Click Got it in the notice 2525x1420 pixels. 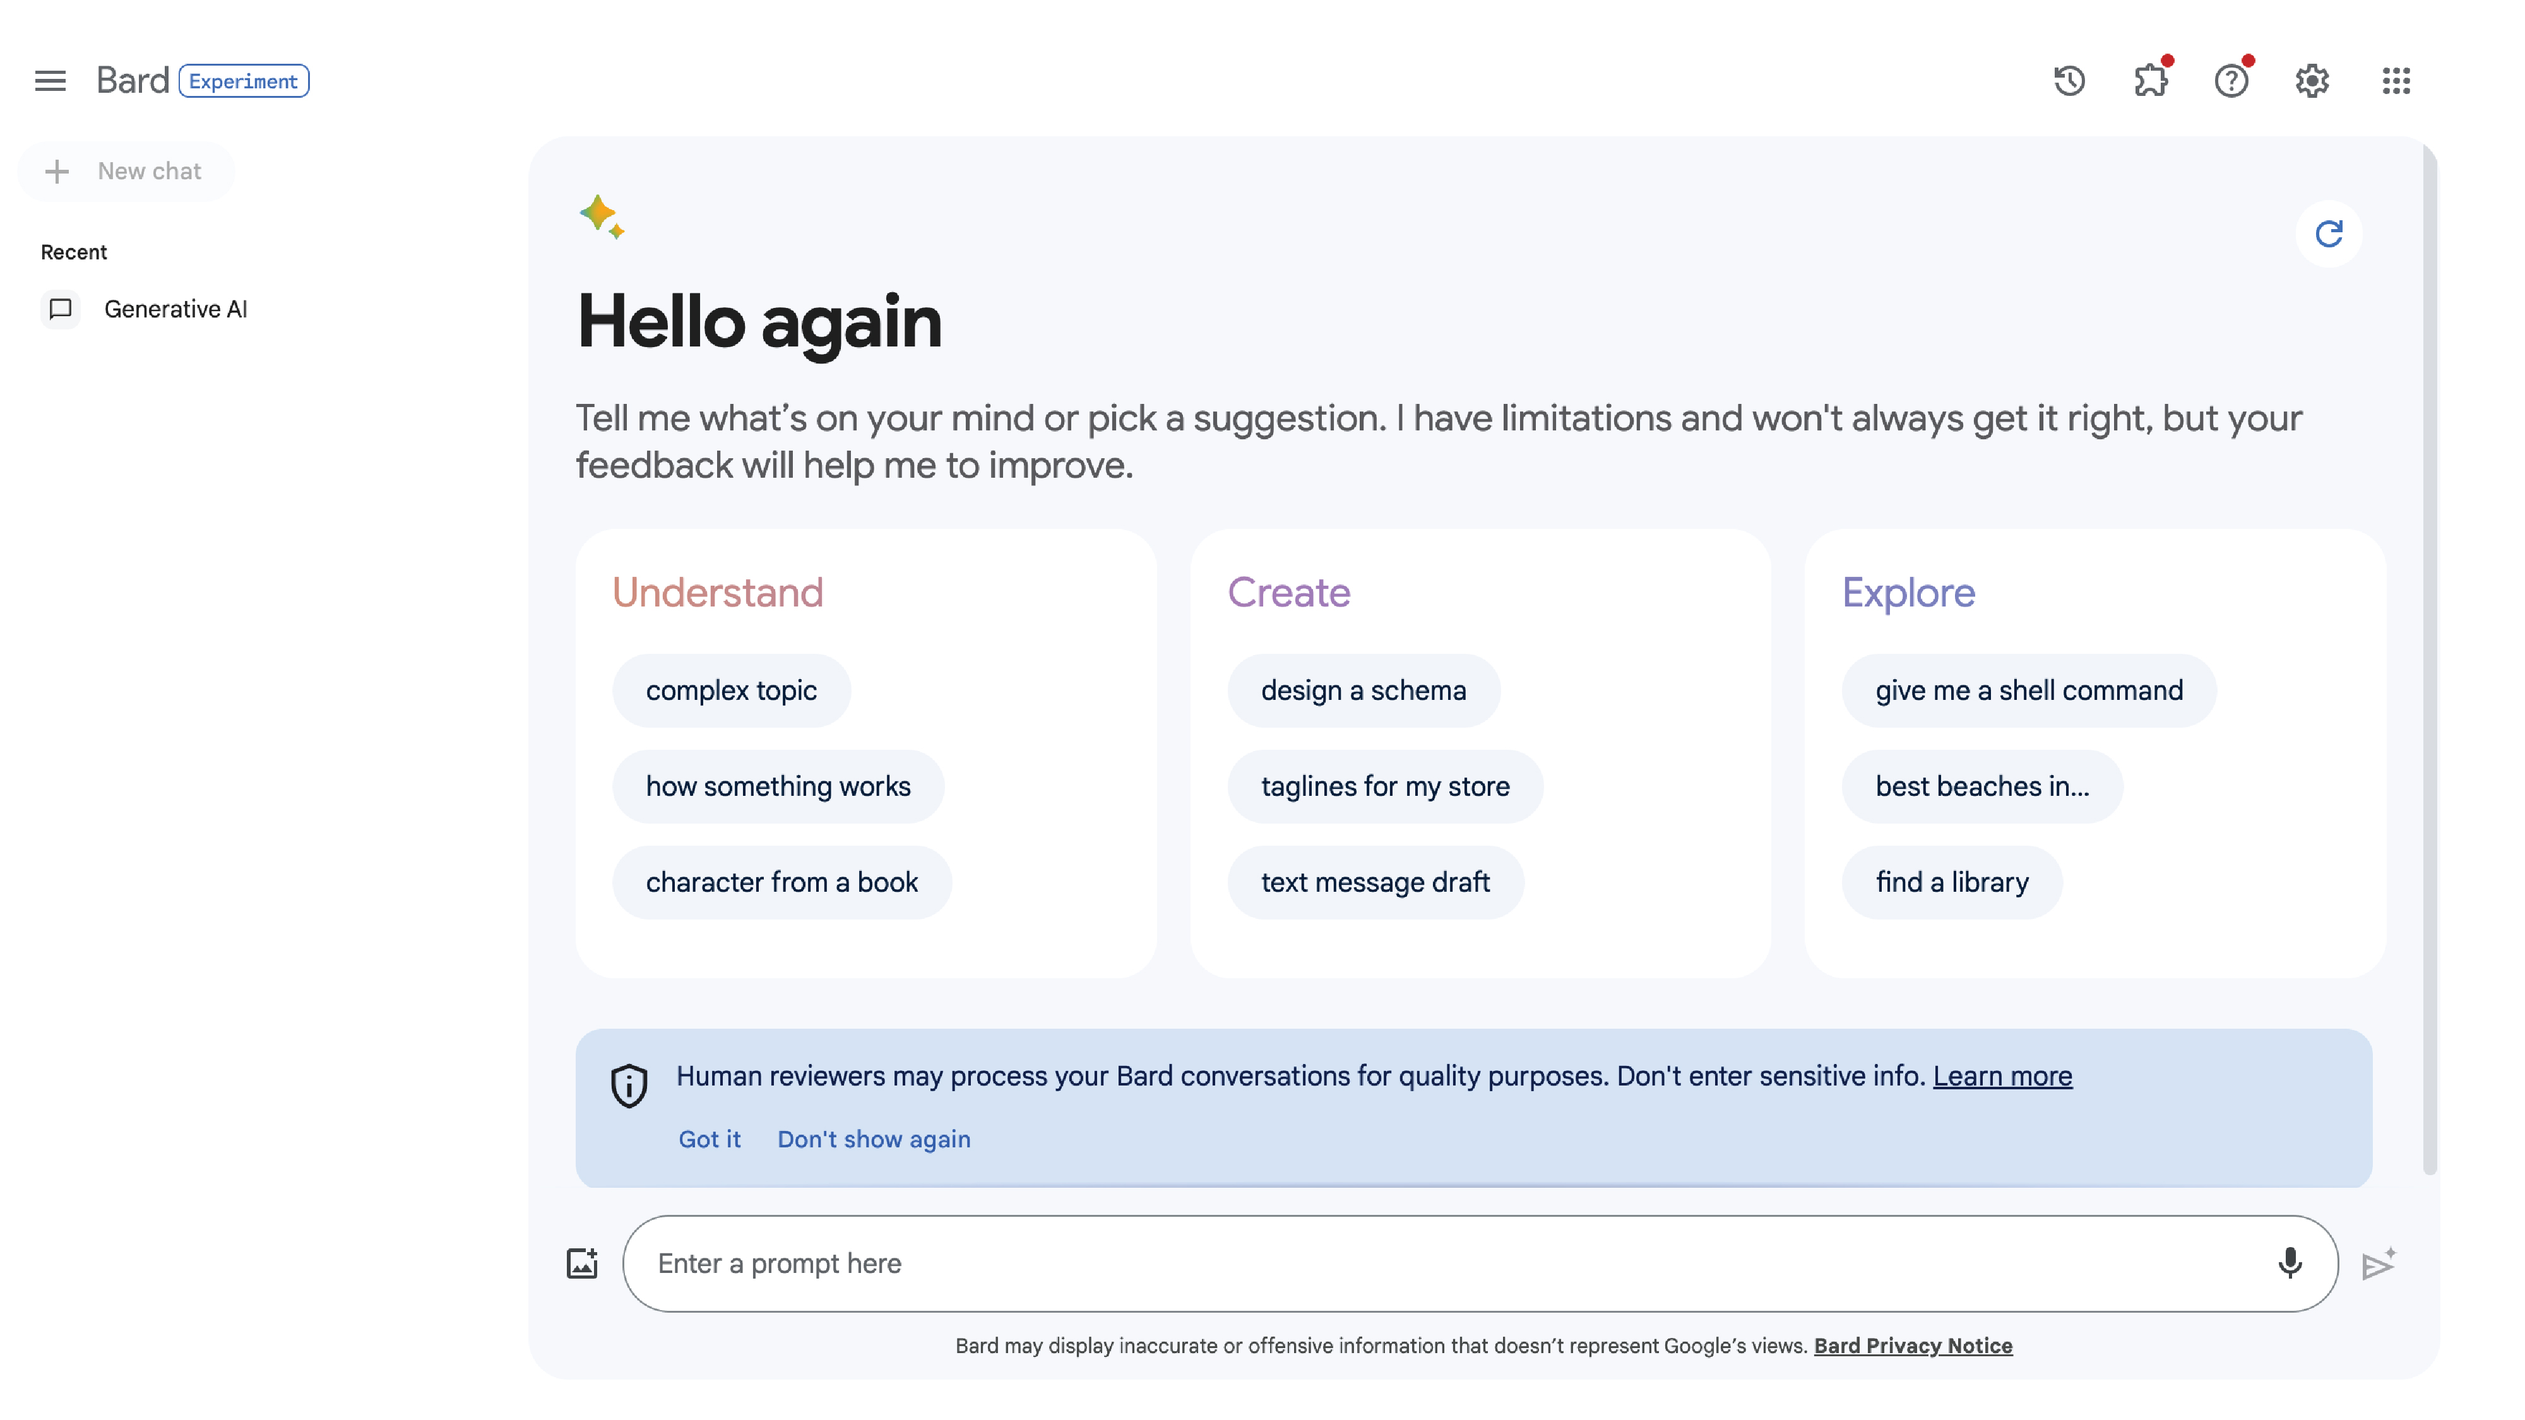tap(710, 1139)
